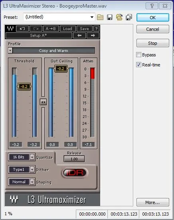
Task: Go to next preset with right arrow
Action: coord(93,35)
